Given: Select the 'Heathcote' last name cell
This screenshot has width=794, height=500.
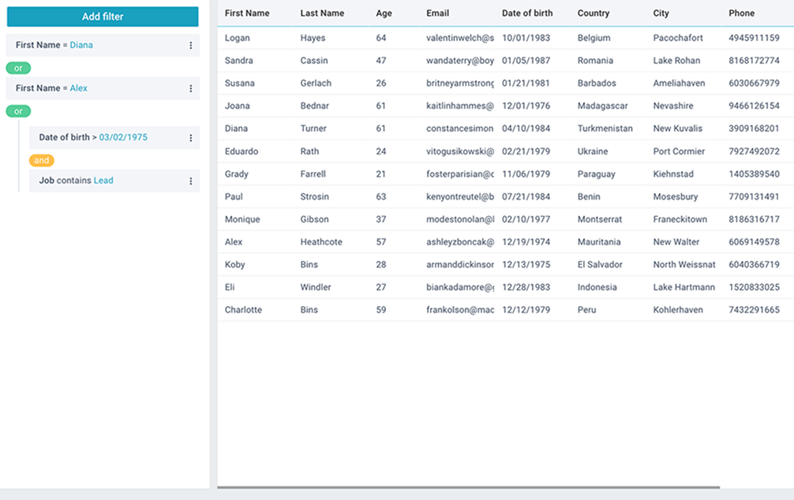Looking at the screenshot, I should pos(321,242).
